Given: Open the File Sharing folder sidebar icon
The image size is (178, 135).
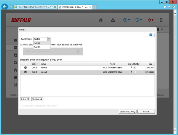Looking at the screenshot, I should tap(15, 40).
